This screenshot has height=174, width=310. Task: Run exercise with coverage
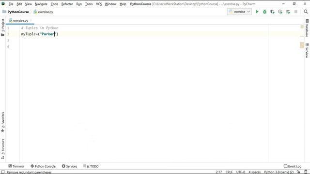(272, 12)
